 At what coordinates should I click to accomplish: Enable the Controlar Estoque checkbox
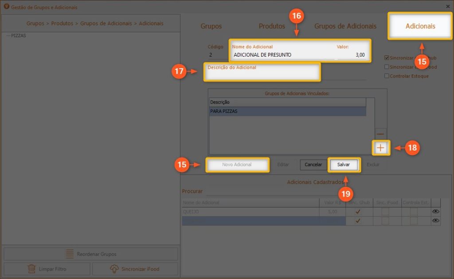tap(387, 76)
